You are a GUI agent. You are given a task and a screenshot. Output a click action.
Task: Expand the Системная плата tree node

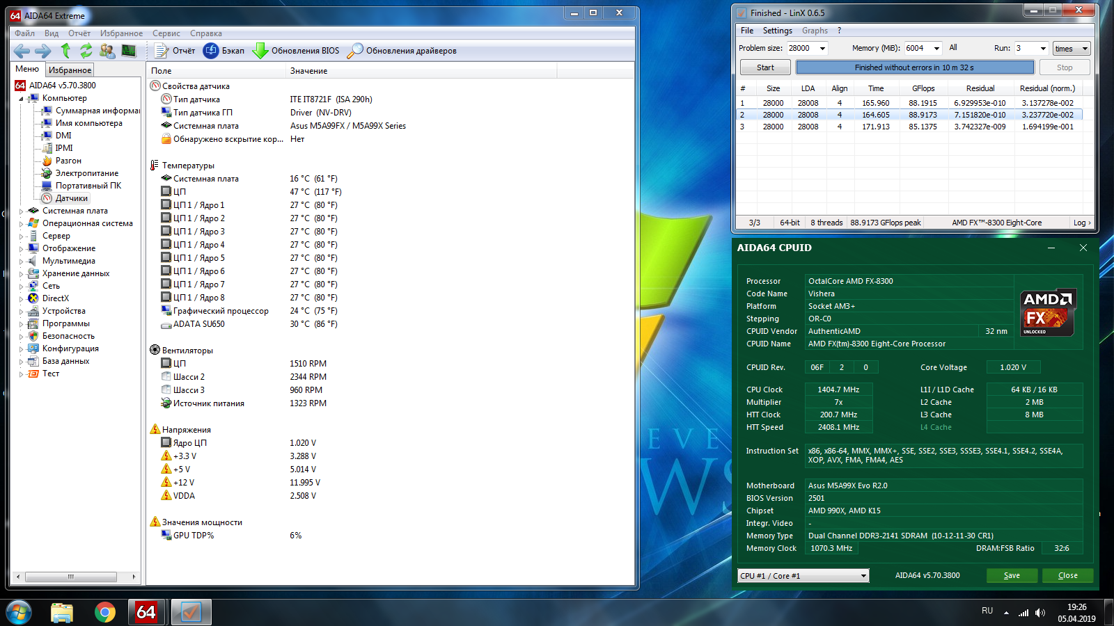pyautogui.click(x=21, y=211)
